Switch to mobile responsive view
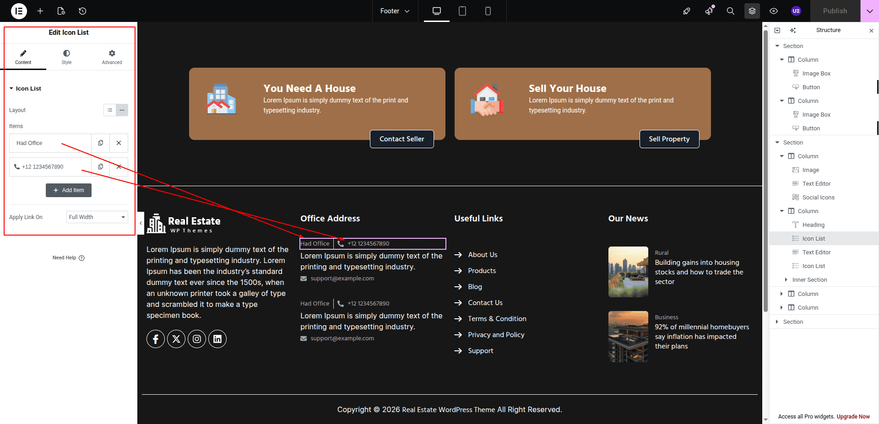 click(488, 11)
